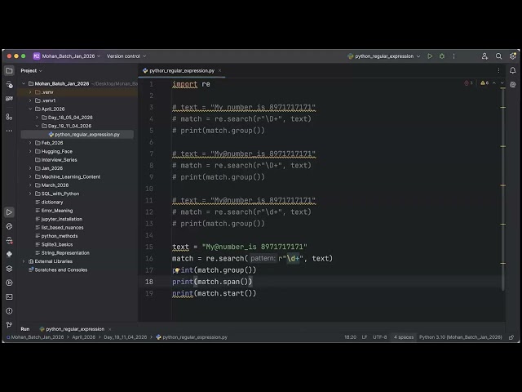
Task: Change LF line separator in status bar
Action: [365, 337]
